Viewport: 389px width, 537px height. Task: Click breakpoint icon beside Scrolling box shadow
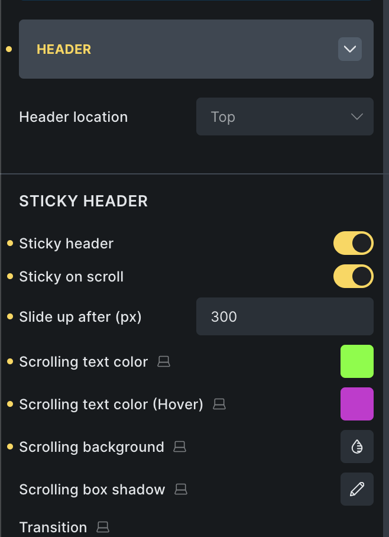point(181,489)
